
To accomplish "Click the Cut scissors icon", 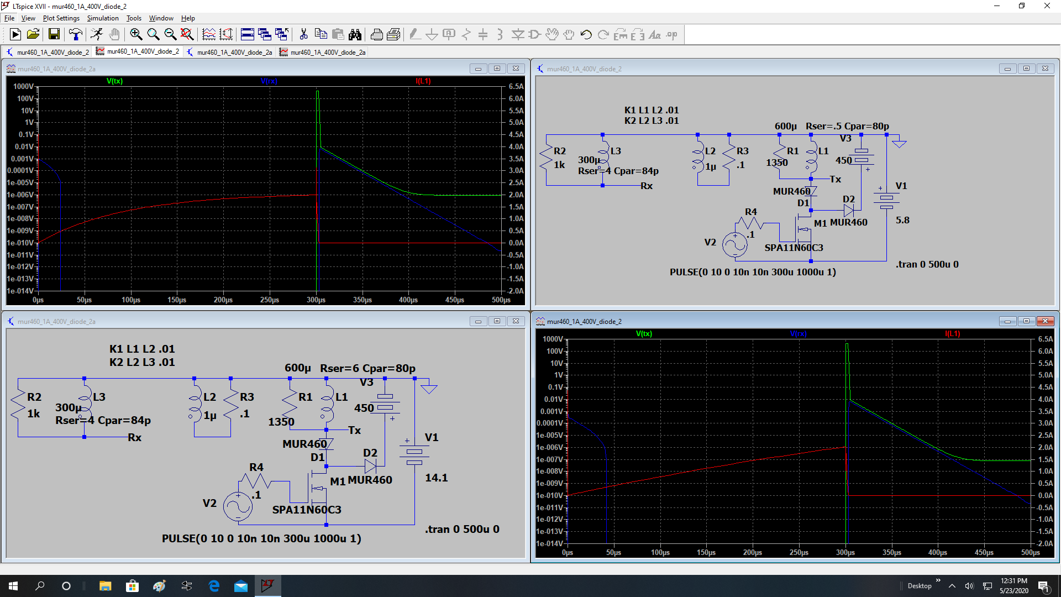I will tap(303, 35).
